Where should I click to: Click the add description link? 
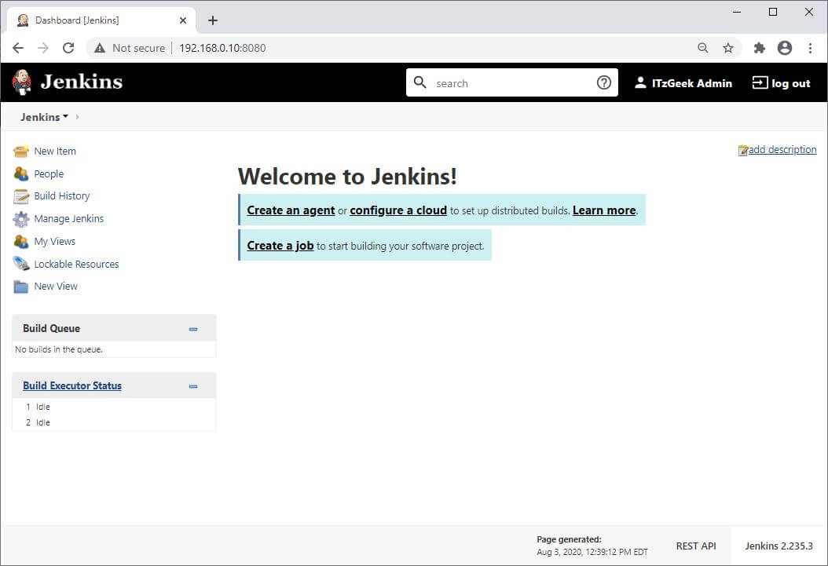(x=782, y=150)
